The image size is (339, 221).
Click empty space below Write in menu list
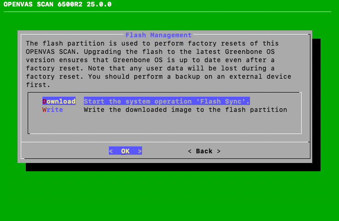coord(164,123)
